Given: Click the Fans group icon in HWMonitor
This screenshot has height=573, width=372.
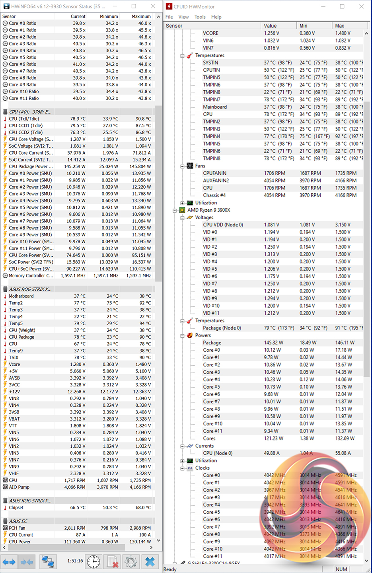Looking at the screenshot, I should (x=190, y=166).
